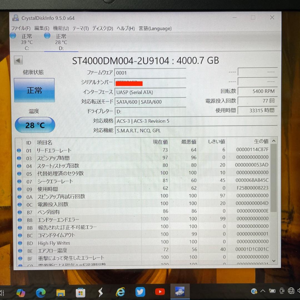Click status dot for 09 使用時間 row
This screenshot has width=300, height=300.
click(19, 189)
